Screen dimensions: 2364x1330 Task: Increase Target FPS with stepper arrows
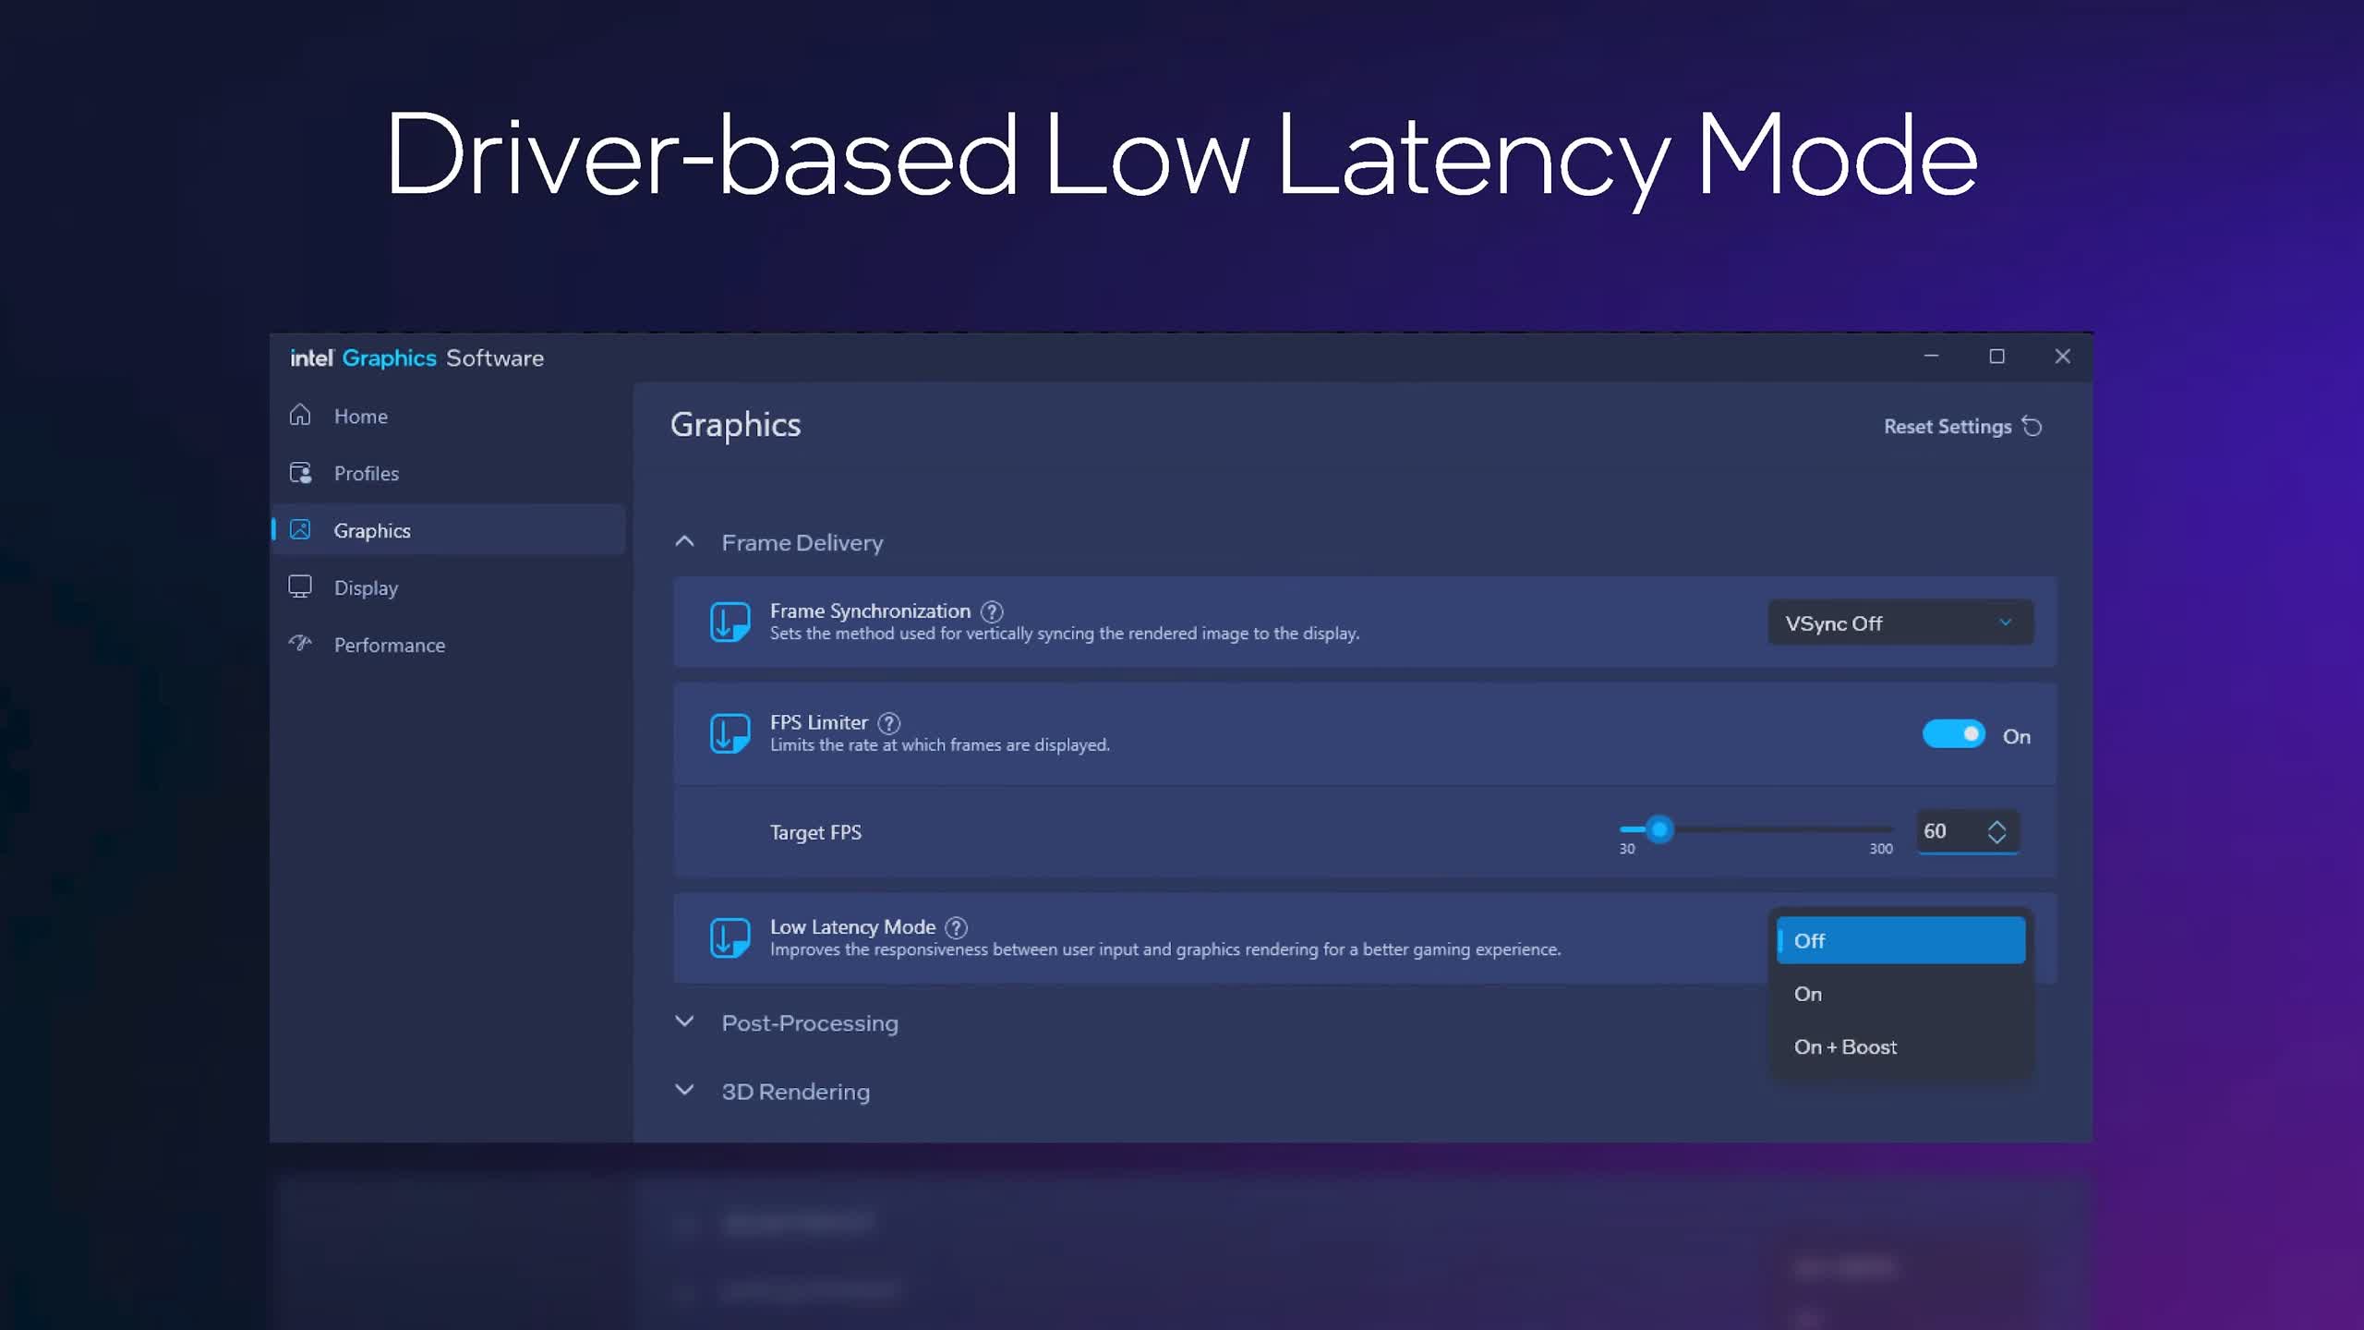[1996, 824]
